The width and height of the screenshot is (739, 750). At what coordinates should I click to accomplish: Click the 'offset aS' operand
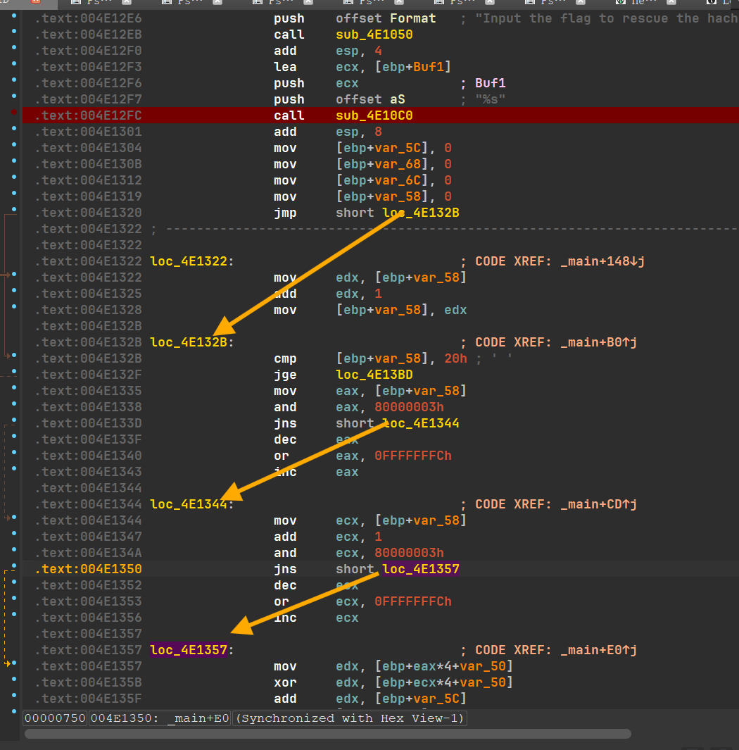click(x=370, y=99)
